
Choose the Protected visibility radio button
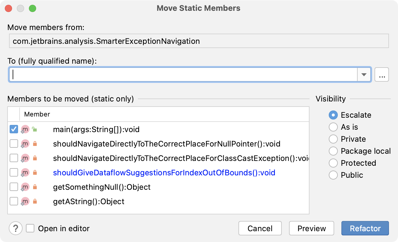[333, 163]
